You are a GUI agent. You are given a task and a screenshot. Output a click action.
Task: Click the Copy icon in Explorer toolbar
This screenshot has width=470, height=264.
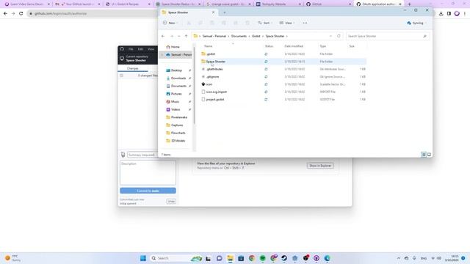[x=200, y=23]
